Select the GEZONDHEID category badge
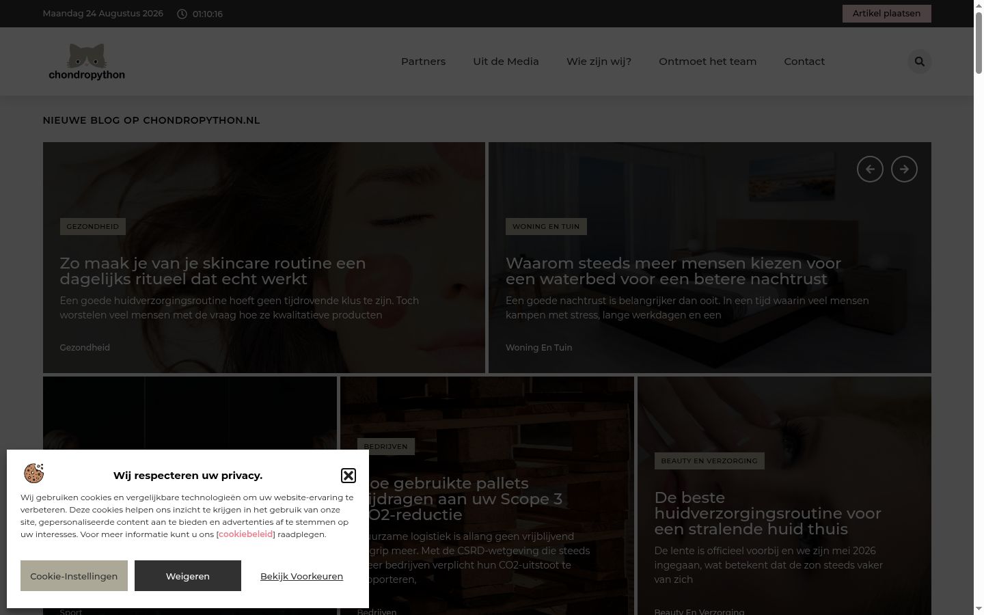 (92, 226)
